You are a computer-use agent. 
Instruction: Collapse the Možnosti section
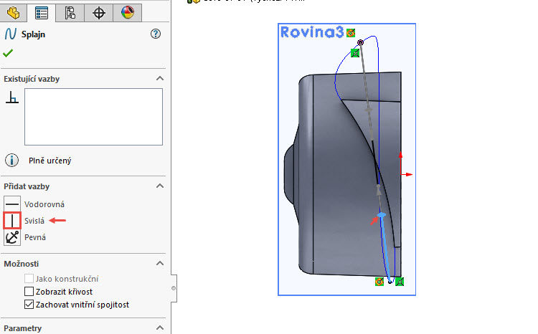[159, 263]
